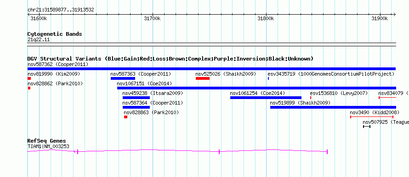Screen dimensions: 409x177
Task: Open nsv519899 (Shaikh2009) variant label
Action: coord(300,103)
